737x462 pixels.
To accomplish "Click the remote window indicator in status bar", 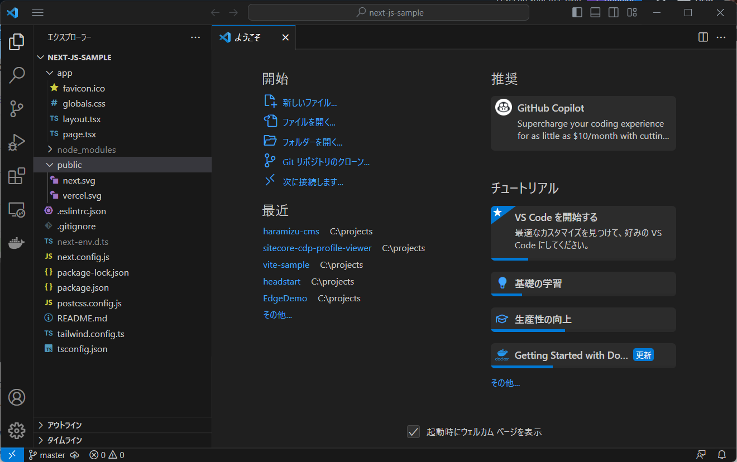I will click(12, 455).
